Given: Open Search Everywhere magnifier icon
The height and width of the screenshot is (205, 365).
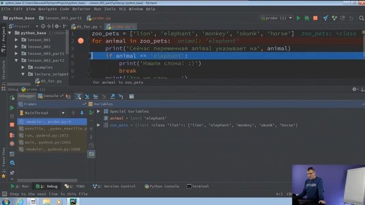Looking at the screenshot, I should tap(361, 18).
